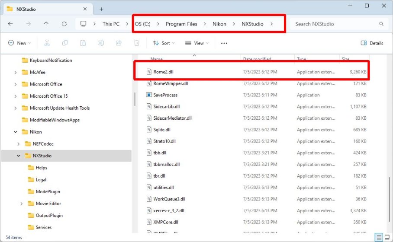Go up one folder level
393x242 pixels.
pos(46,24)
